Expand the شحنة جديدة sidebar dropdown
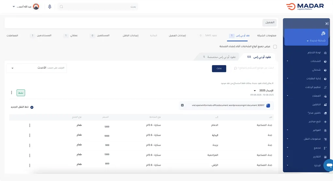 click(x=308, y=41)
